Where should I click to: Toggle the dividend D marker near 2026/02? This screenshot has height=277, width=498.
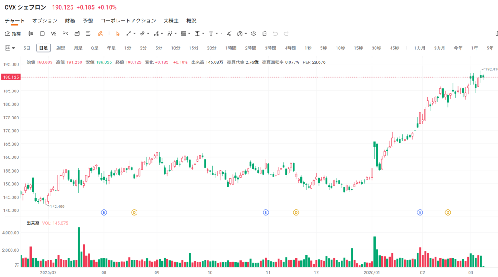[x=448, y=212]
